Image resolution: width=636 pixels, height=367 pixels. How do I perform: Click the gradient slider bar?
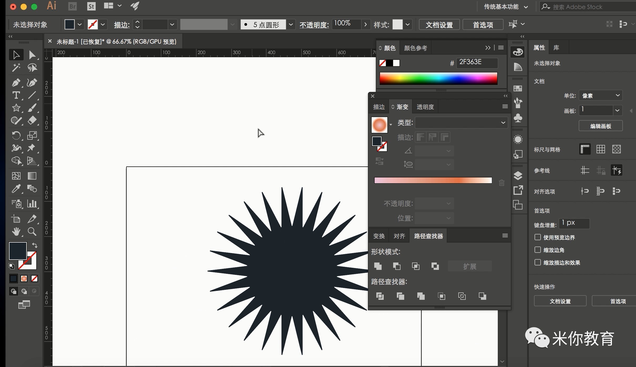click(x=433, y=180)
